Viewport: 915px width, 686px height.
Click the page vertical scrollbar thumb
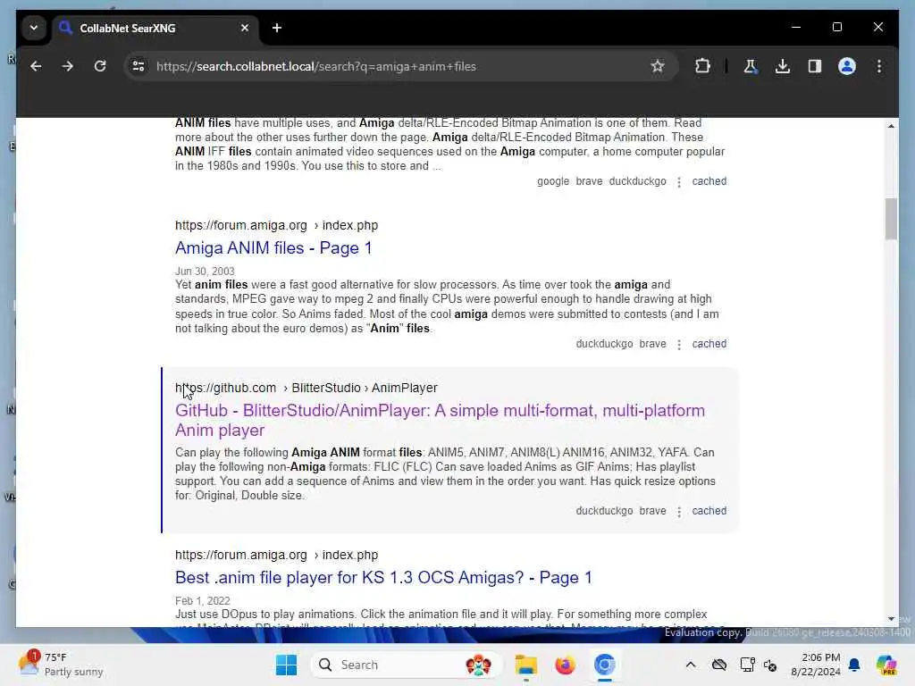coord(891,219)
